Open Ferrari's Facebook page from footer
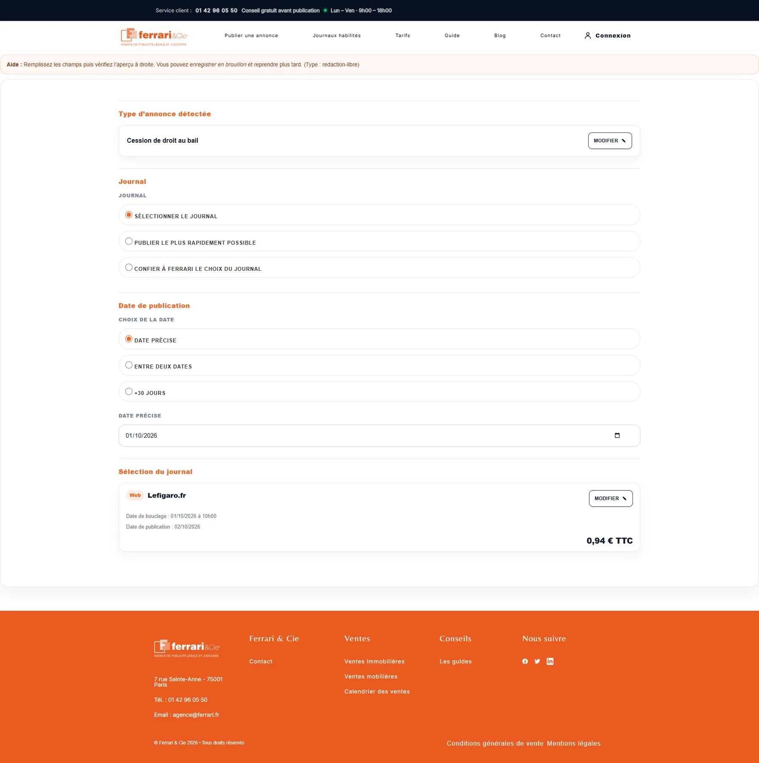 coord(525,661)
